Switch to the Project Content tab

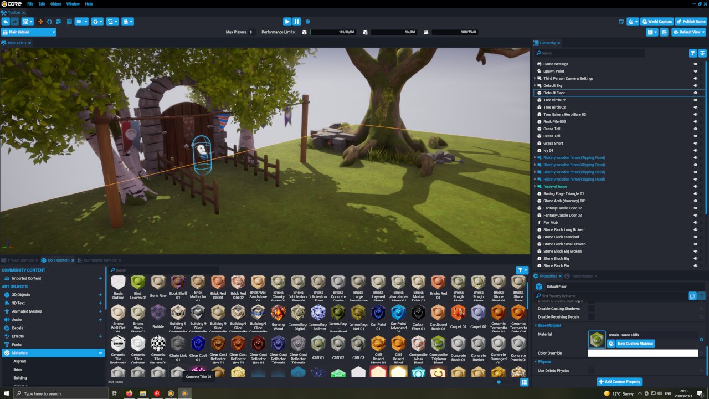[x=20, y=260]
